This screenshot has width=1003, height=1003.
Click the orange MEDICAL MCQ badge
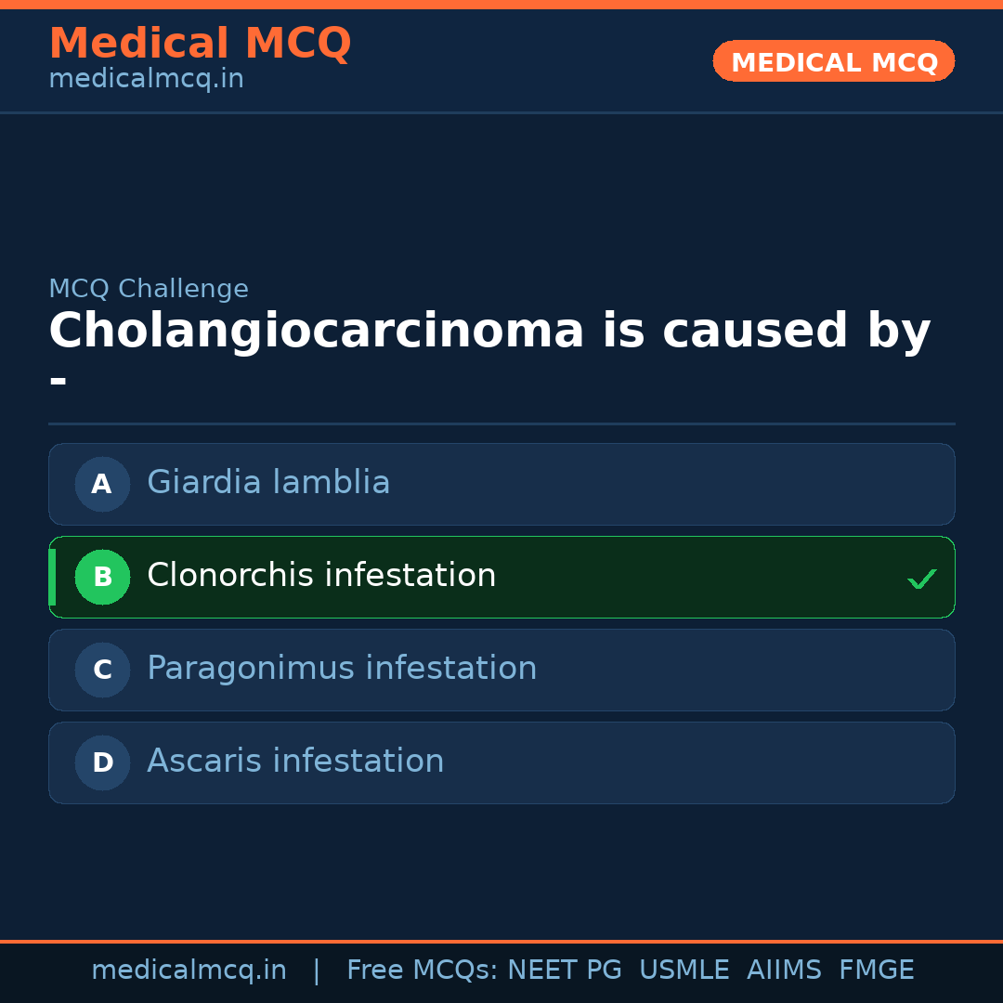833,61
